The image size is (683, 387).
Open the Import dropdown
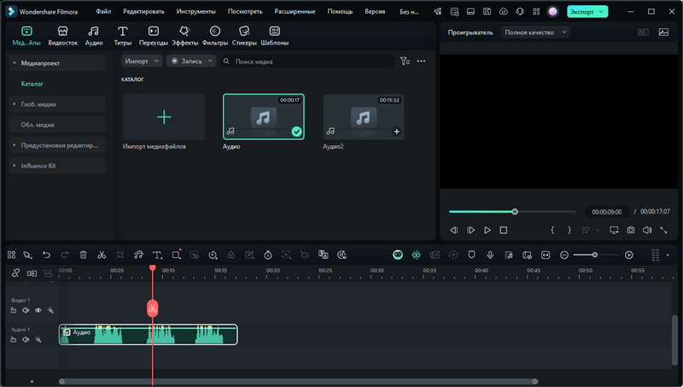tap(141, 62)
